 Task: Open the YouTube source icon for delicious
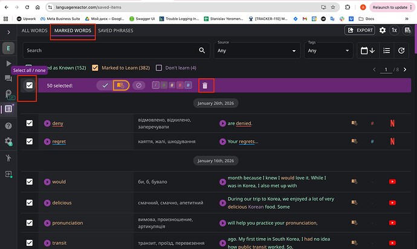[392, 202]
